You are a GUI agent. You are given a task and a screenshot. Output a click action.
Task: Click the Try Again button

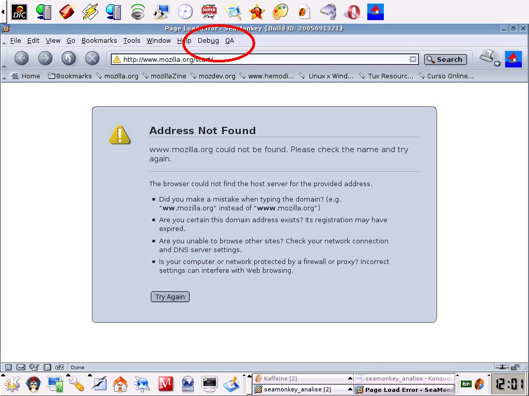(x=170, y=296)
